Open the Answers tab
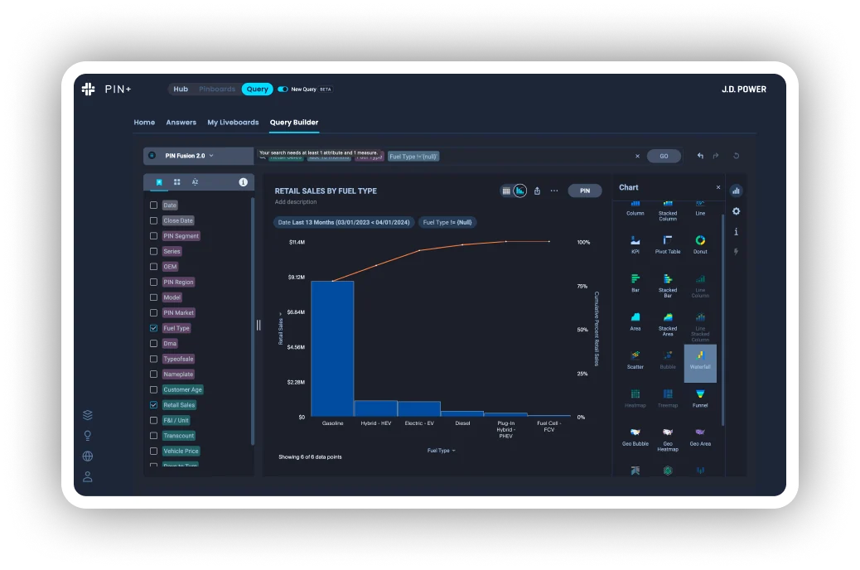The width and height of the screenshot is (860, 570). 181,123
